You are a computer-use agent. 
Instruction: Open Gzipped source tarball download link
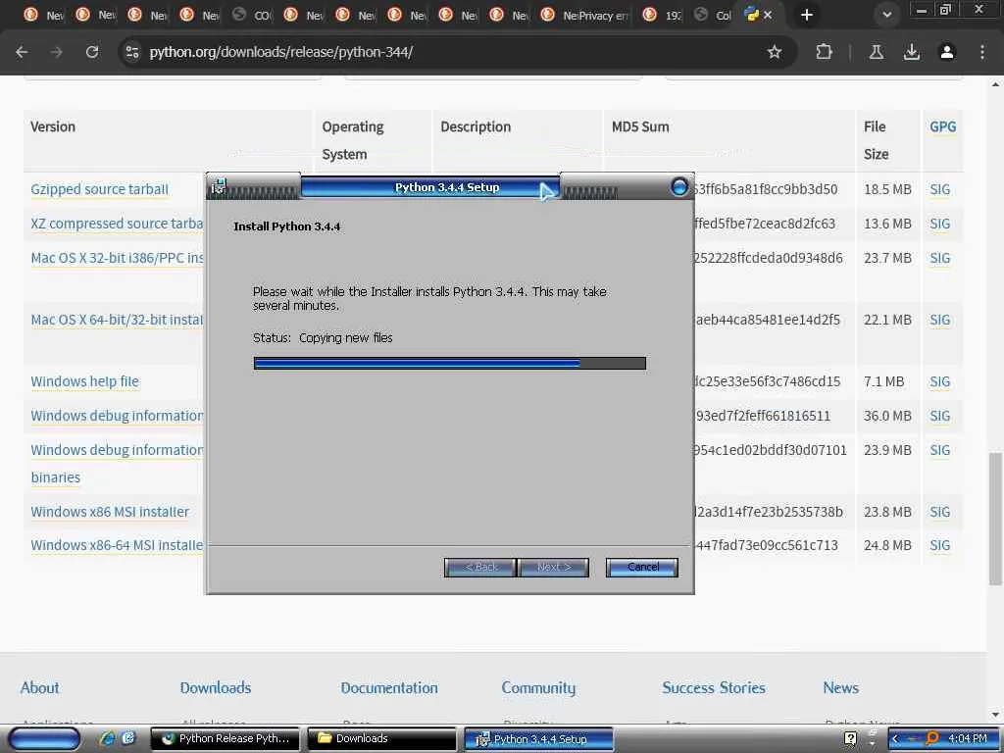tap(100, 189)
